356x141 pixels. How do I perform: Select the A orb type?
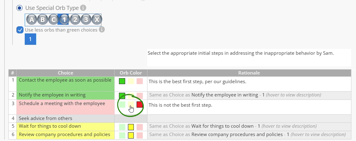pos(32,19)
